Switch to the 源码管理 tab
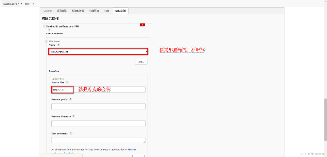327x157 pixels. 62,11
